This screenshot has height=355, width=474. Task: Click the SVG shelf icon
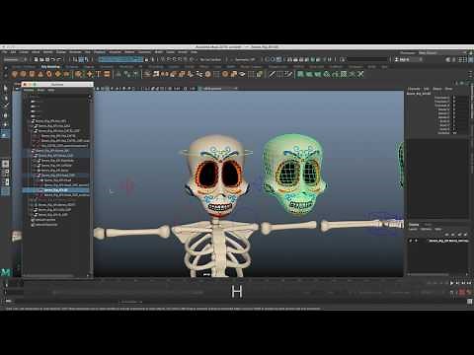[107, 74]
